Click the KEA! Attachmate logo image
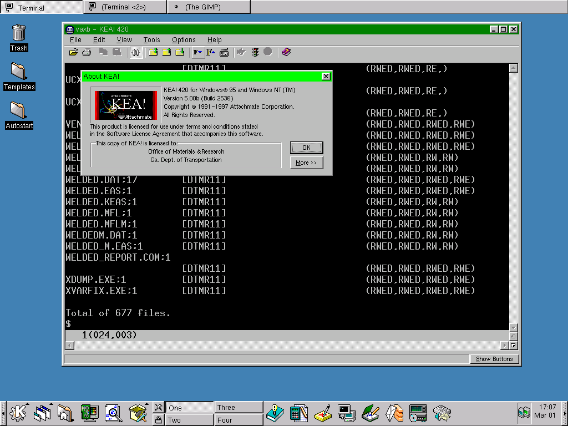 click(126, 105)
